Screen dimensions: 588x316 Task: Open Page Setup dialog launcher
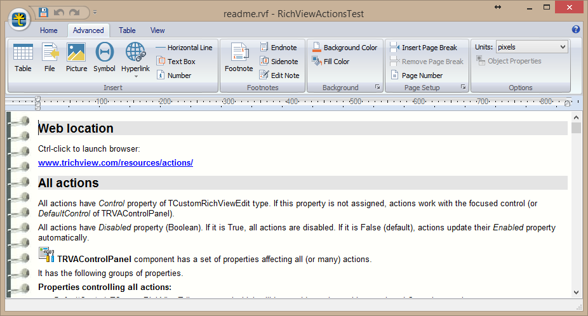pos(463,87)
